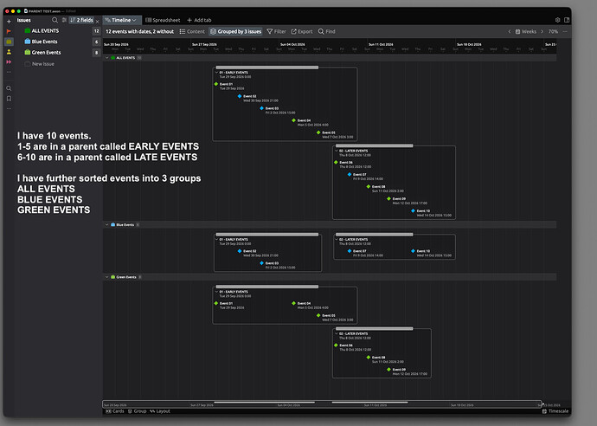Click the Sun 11 Oct 2026 date header
The image size is (597, 426).
[x=381, y=44]
